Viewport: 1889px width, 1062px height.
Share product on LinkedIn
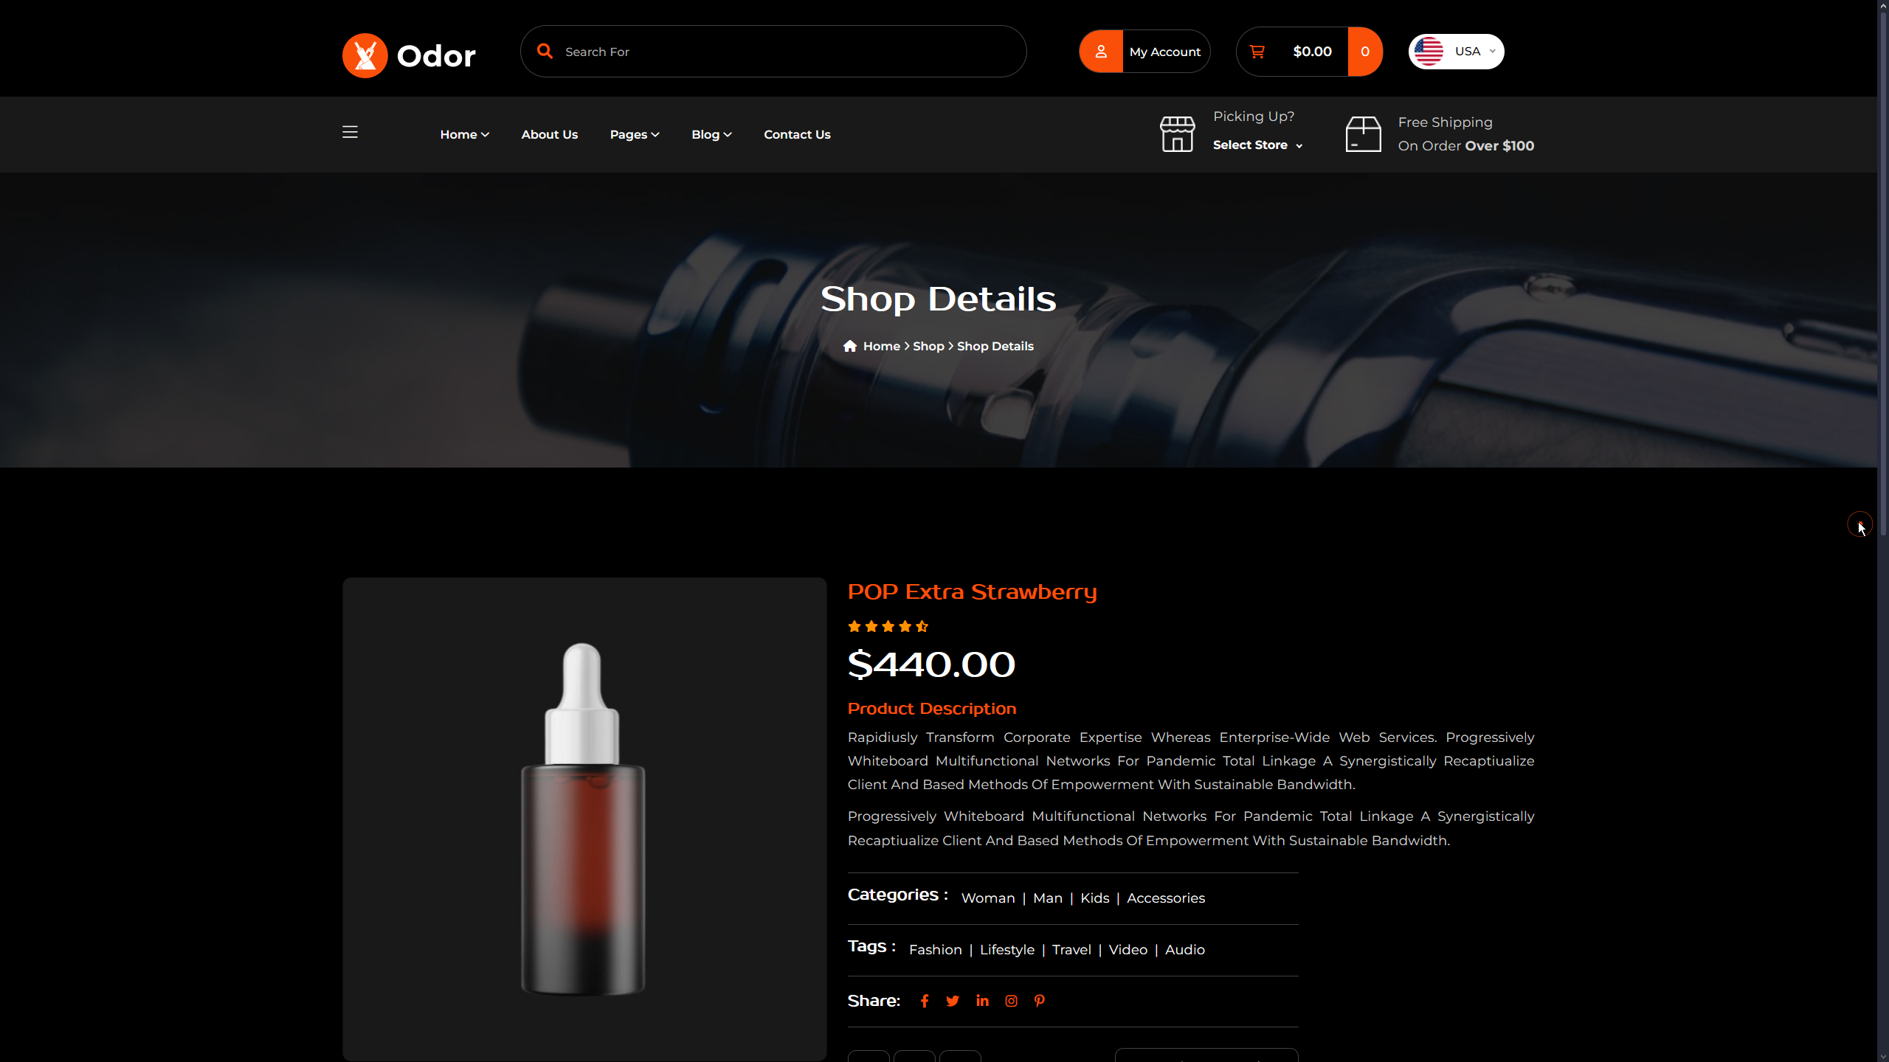(x=982, y=1001)
